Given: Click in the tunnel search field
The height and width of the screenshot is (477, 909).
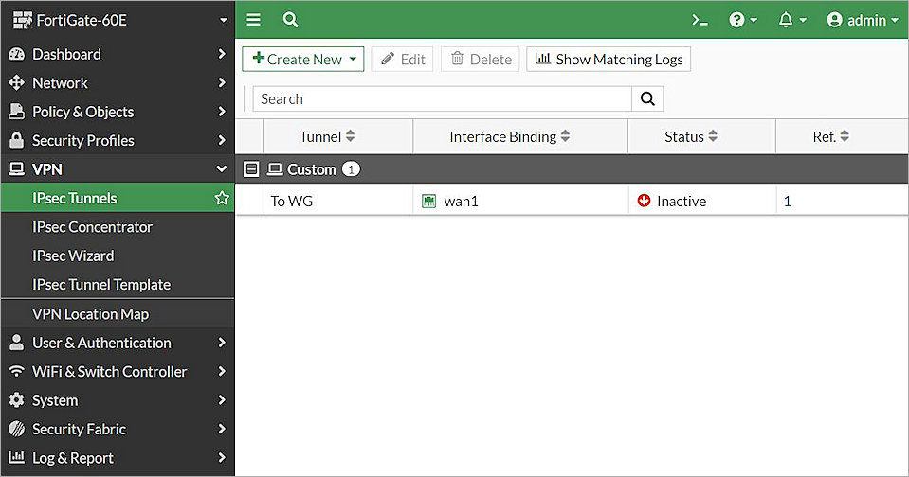Looking at the screenshot, I should (x=442, y=98).
